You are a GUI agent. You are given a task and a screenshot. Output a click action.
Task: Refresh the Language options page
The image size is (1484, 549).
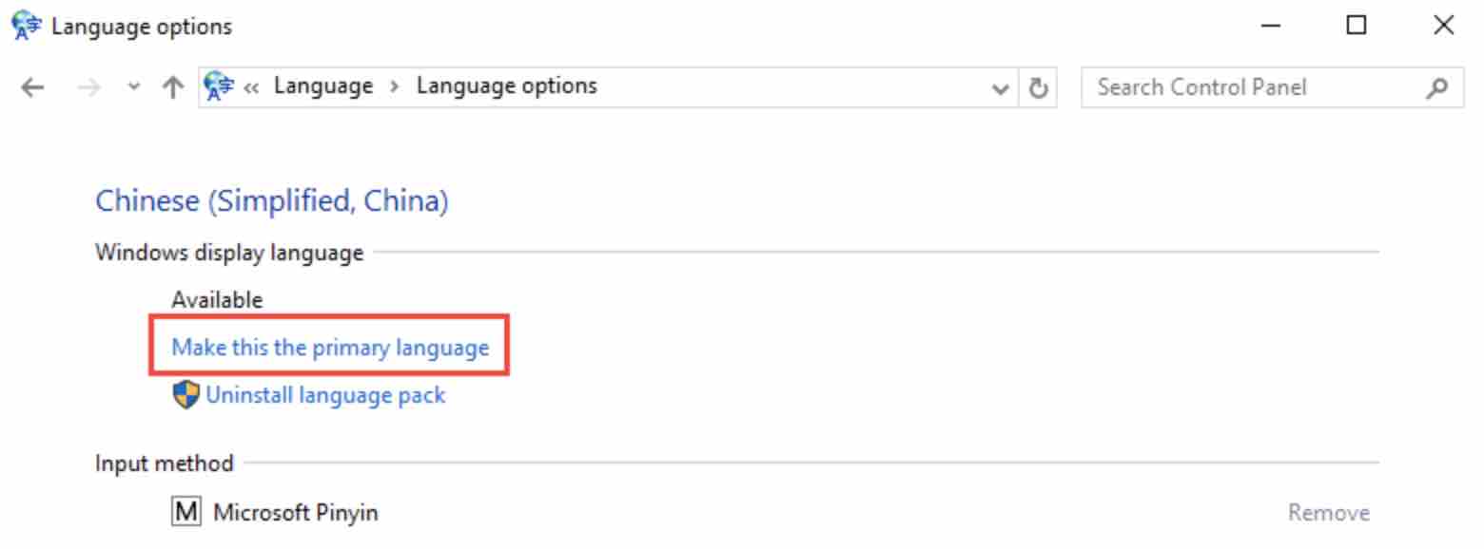click(x=1039, y=88)
